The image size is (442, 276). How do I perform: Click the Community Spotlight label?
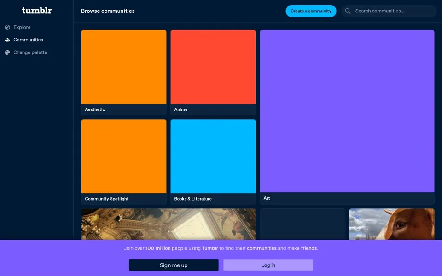point(106,199)
